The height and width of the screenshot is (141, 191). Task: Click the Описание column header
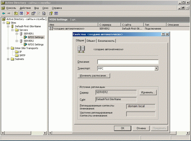(x=178, y=25)
